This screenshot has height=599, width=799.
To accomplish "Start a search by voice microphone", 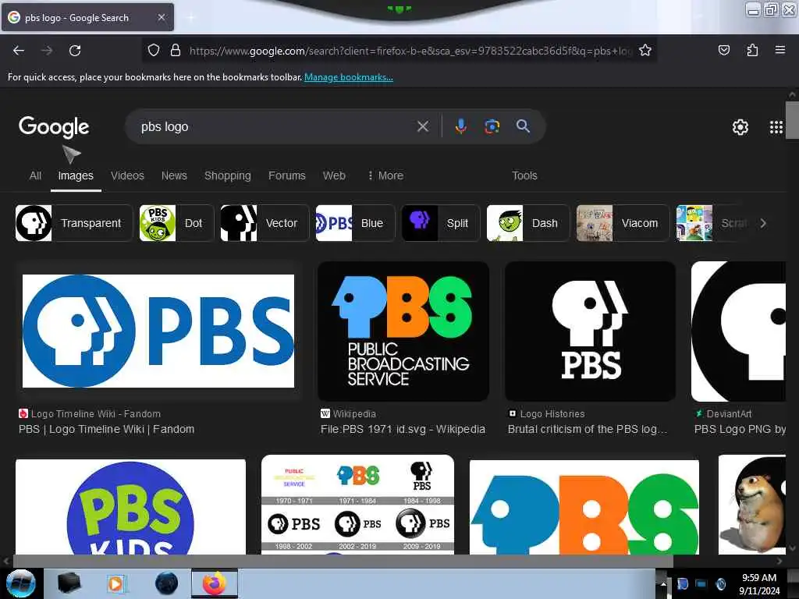I will click(460, 126).
